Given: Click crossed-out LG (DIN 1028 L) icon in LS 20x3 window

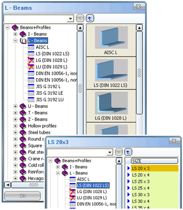Looking at the screenshot, I should (x=73, y=192).
